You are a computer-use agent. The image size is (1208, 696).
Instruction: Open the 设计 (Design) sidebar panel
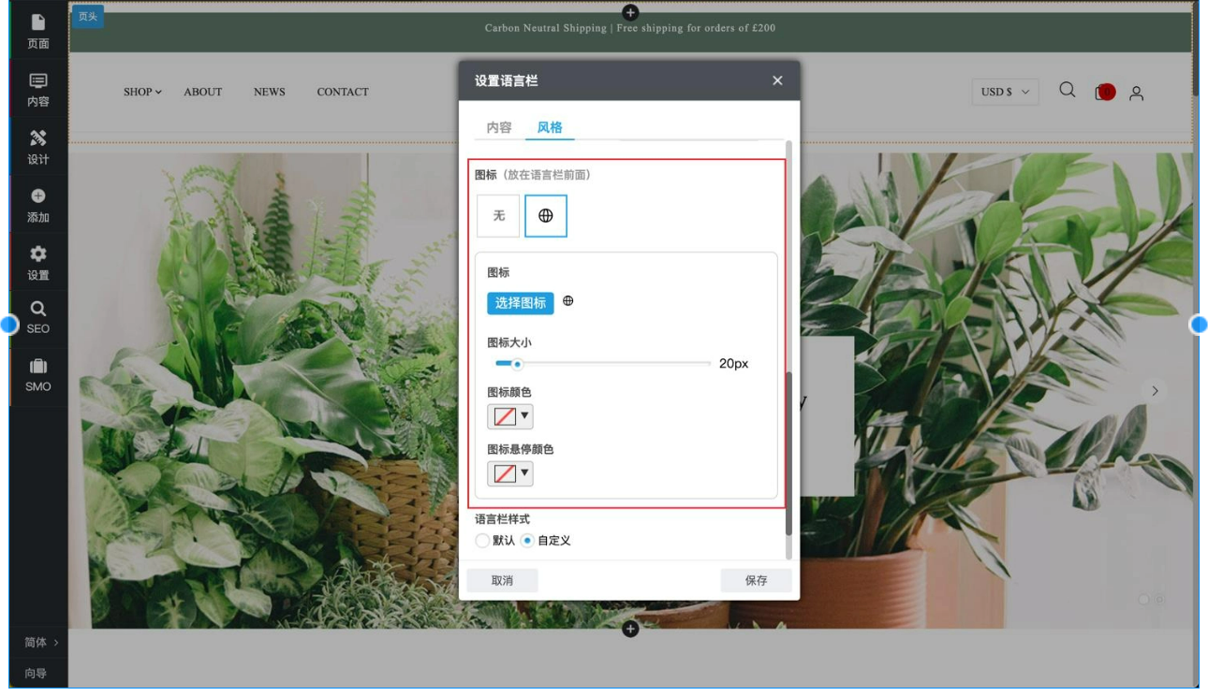point(37,147)
